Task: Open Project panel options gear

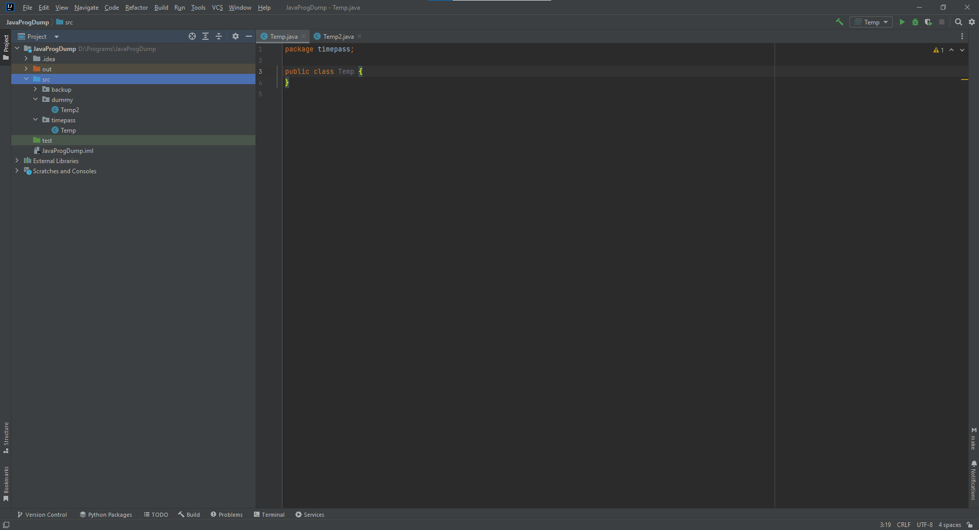Action: [x=236, y=36]
